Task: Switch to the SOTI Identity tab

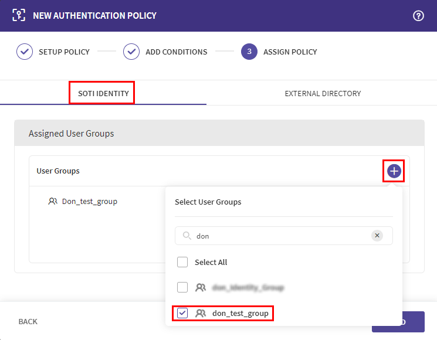Action: point(103,93)
